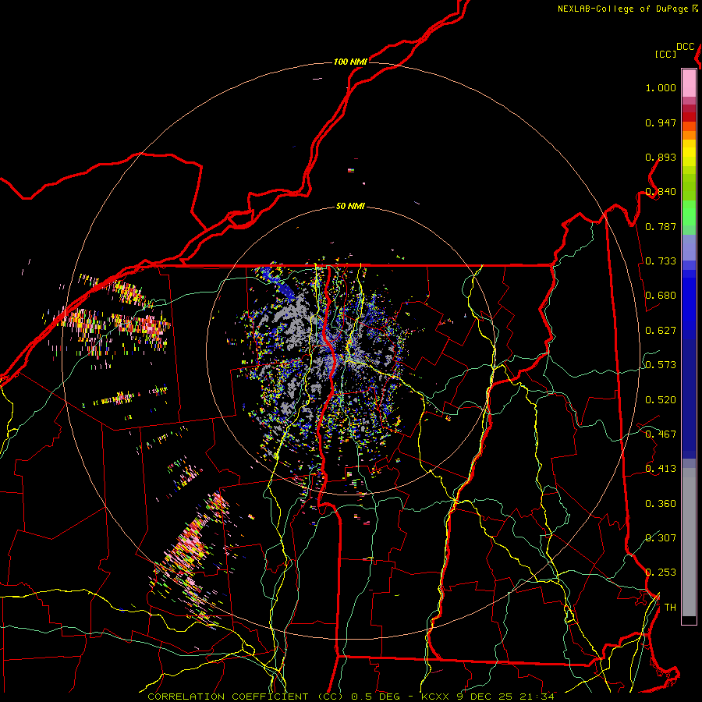Select the 0.947 scale value

pyautogui.click(x=661, y=122)
